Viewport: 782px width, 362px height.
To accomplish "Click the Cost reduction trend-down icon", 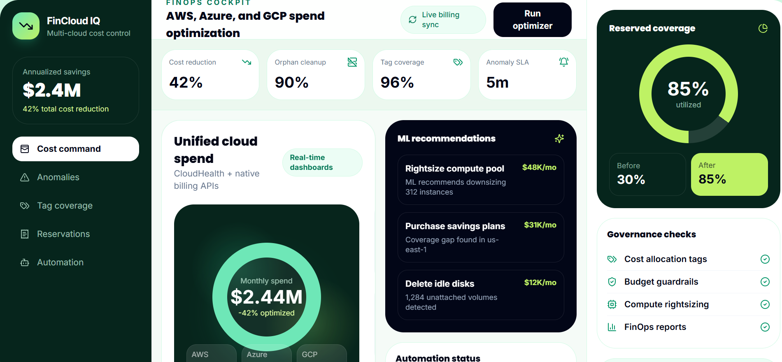I will [x=247, y=62].
